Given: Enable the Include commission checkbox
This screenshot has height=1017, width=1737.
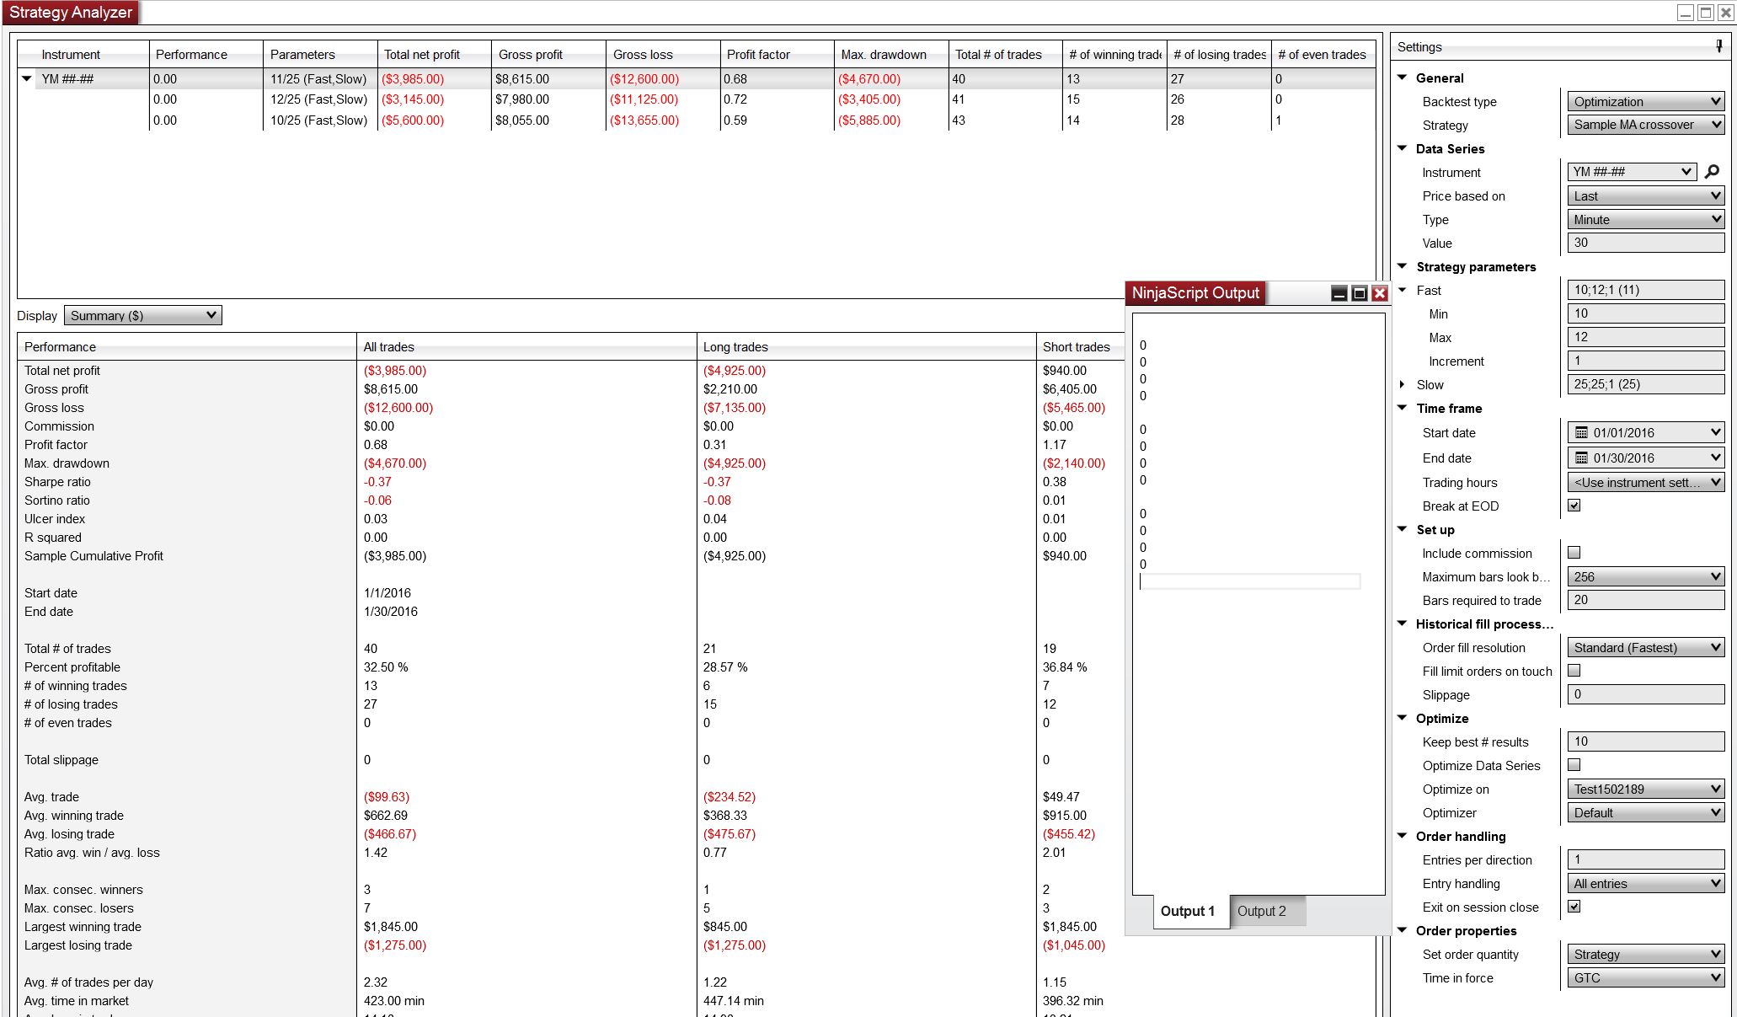Looking at the screenshot, I should (1574, 553).
